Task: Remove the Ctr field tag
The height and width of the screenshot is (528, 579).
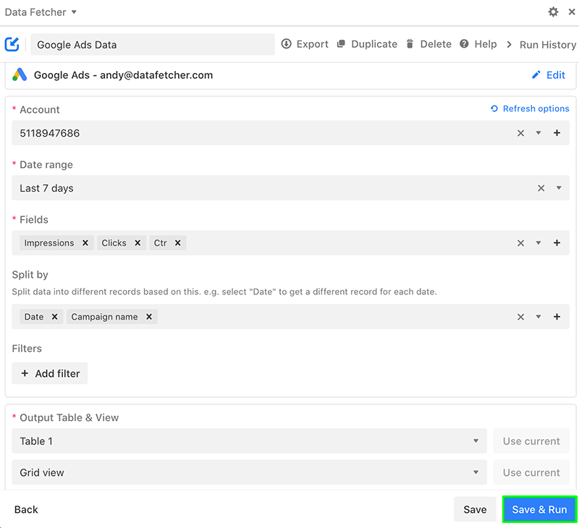Action: (x=177, y=243)
